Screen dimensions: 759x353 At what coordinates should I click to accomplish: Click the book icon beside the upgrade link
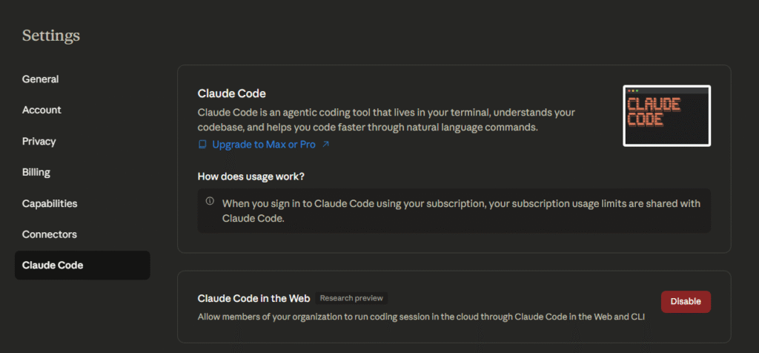pos(202,145)
